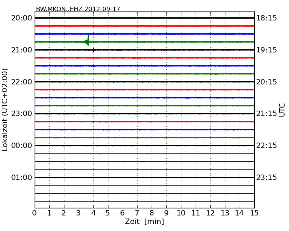This screenshot has height=231, width=289.
Task: Click the large green seismic event spike
Action: pyautogui.click(x=88, y=41)
